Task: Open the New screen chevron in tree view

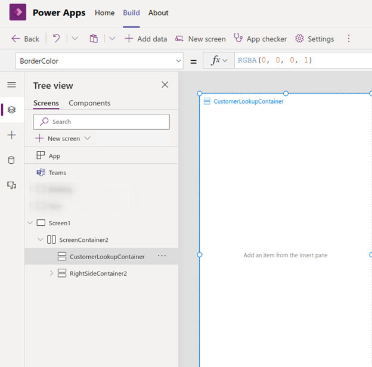Action: tap(88, 138)
